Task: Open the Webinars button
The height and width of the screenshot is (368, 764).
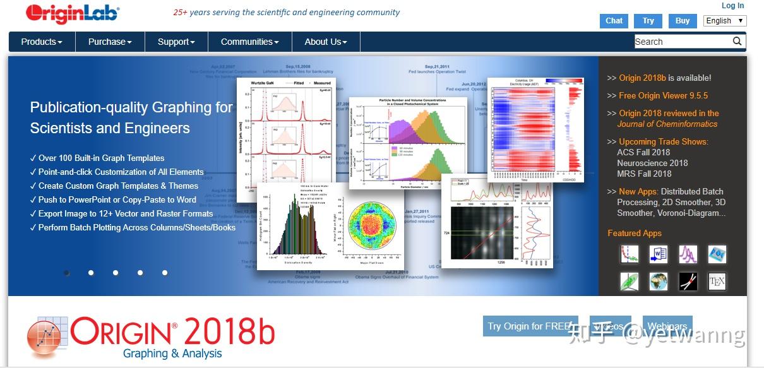Action: (667, 326)
